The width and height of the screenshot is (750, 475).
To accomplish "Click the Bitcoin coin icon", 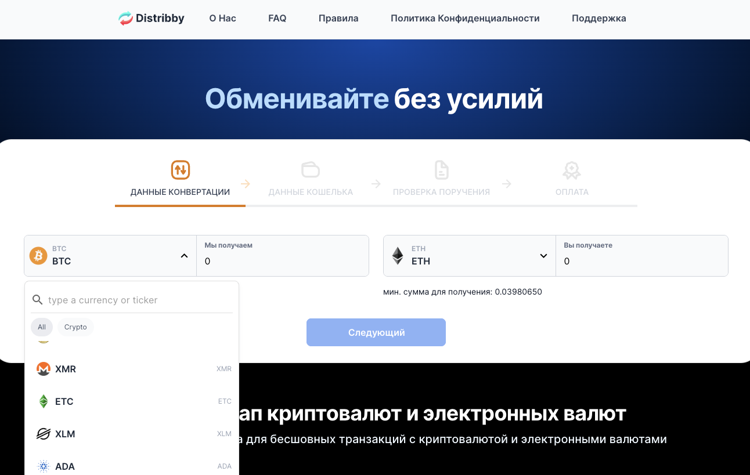I will pyautogui.click(x=38, y=256).
